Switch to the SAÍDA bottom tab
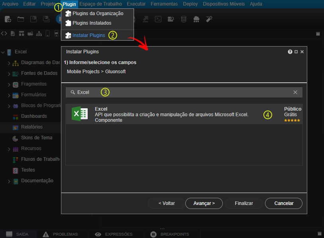This screenshot has height=238, width=324. (18, 234)
